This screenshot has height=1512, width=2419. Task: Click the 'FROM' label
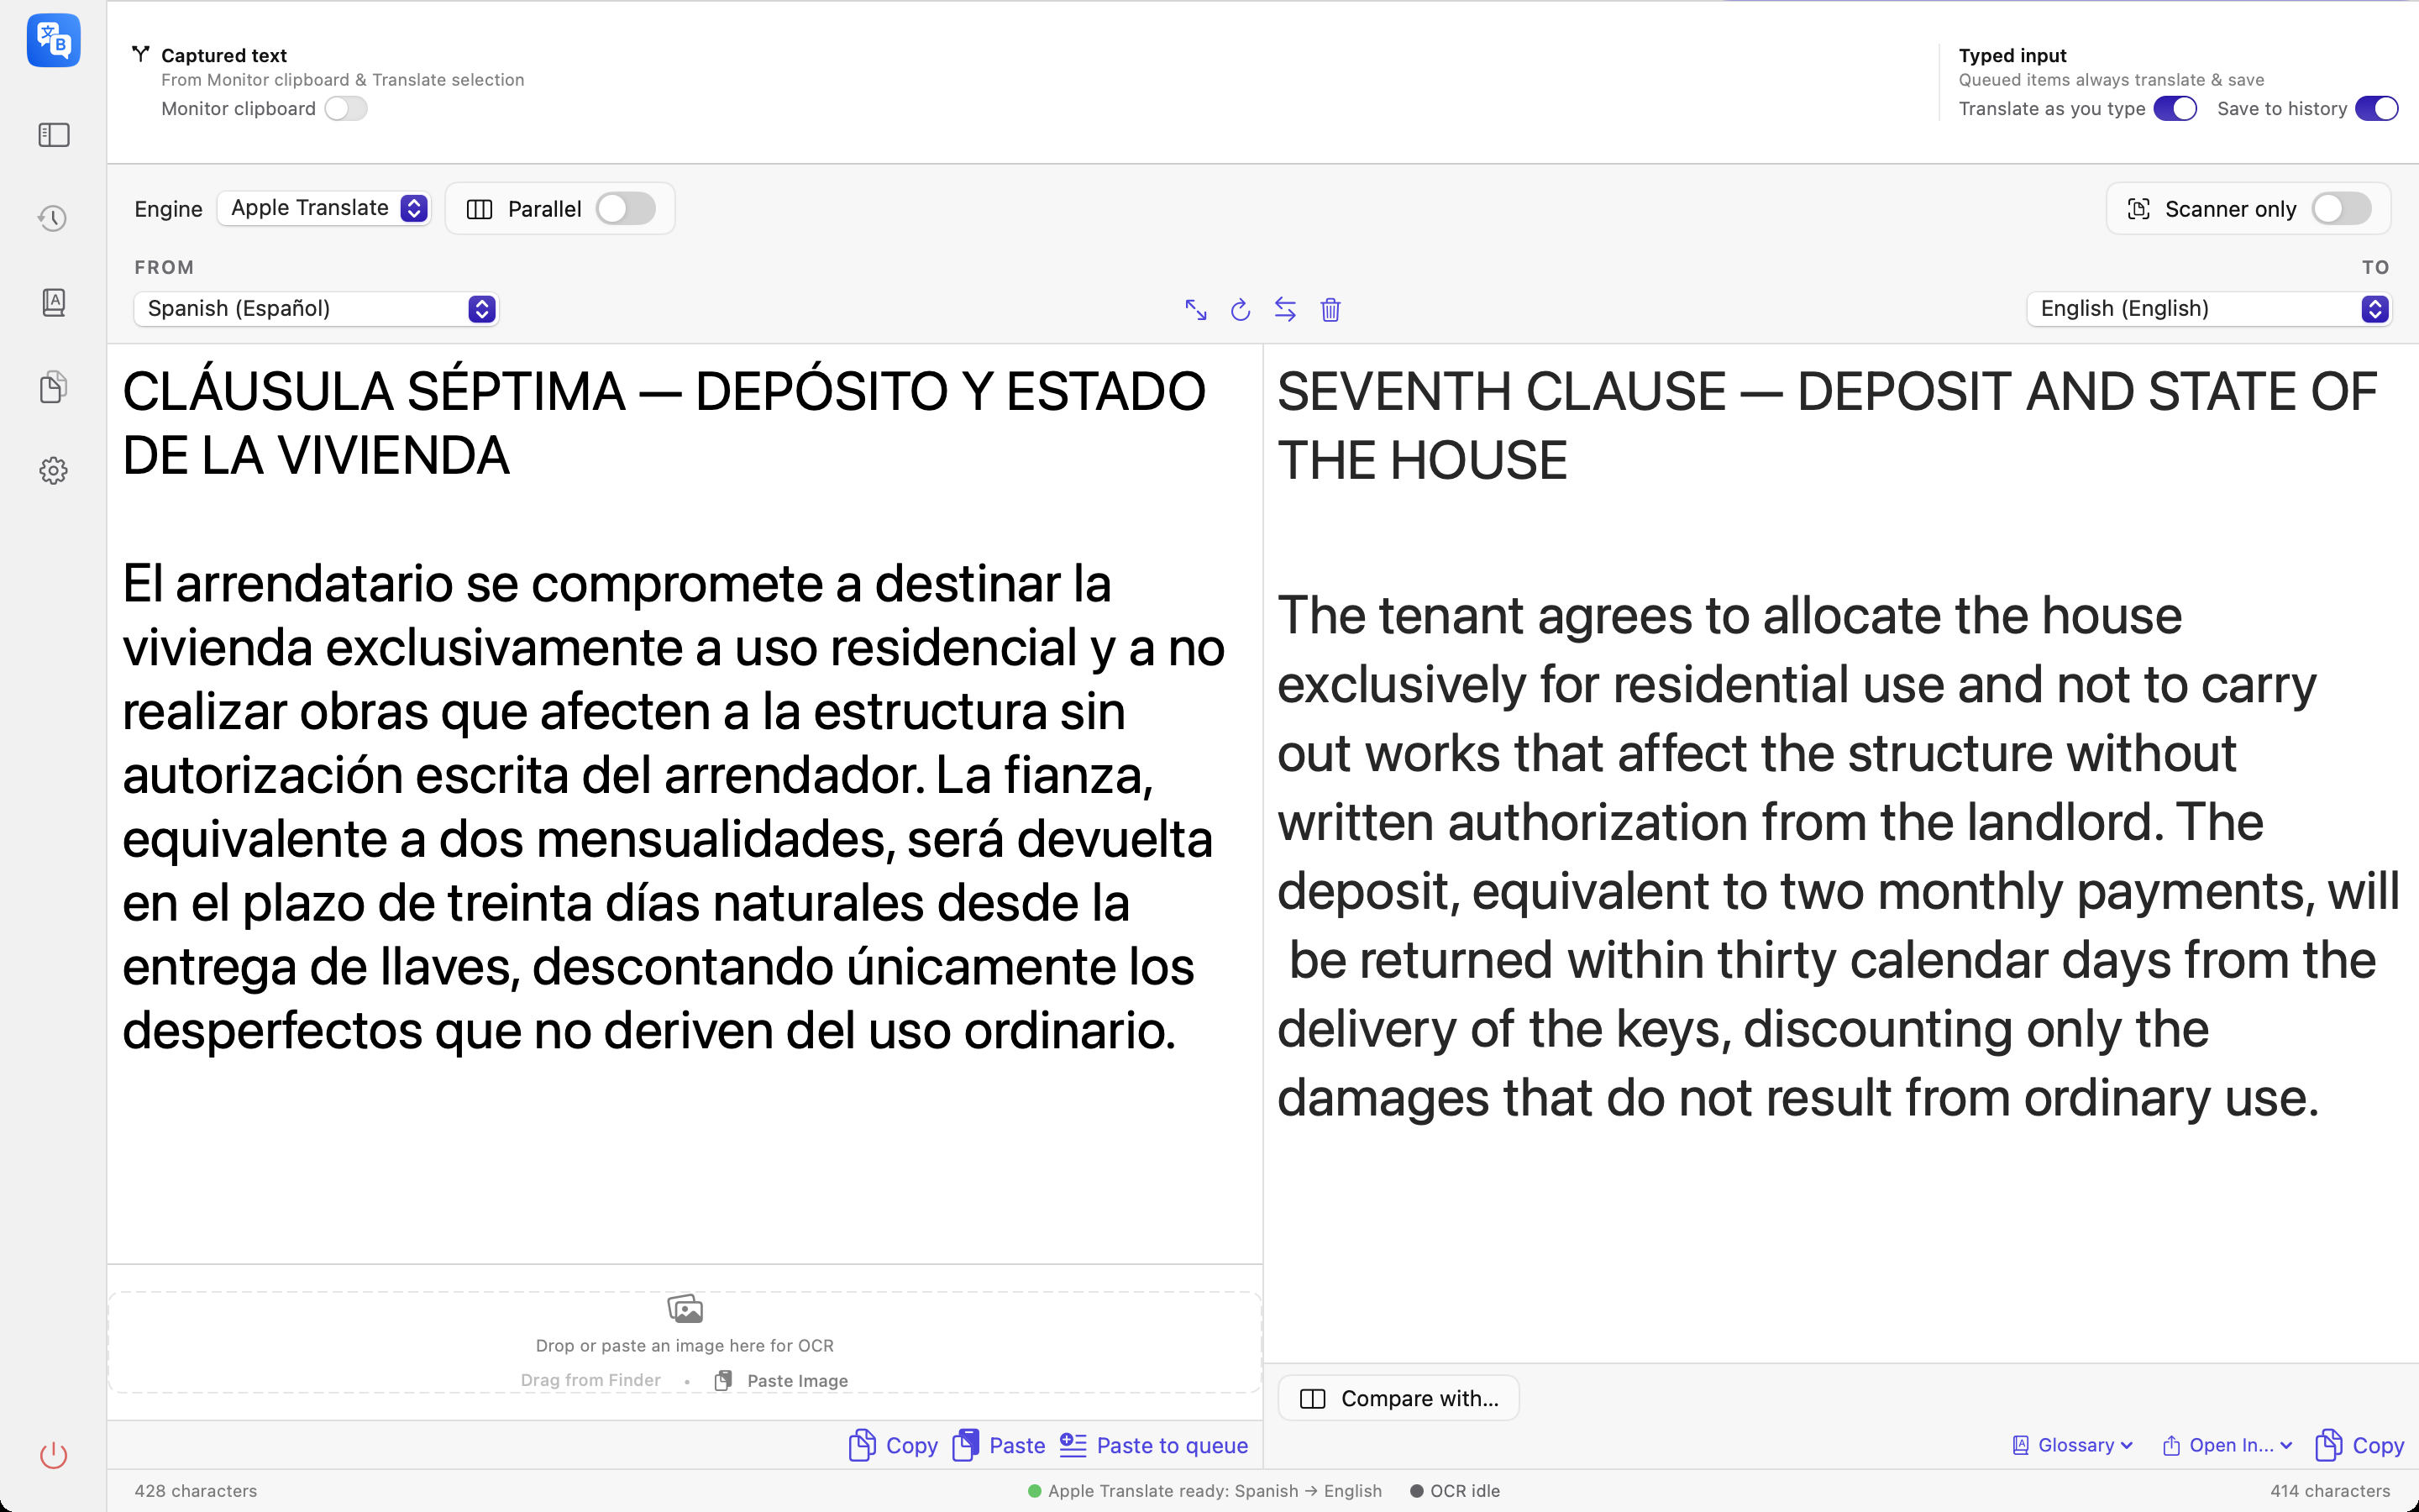(x=164, y=267)
